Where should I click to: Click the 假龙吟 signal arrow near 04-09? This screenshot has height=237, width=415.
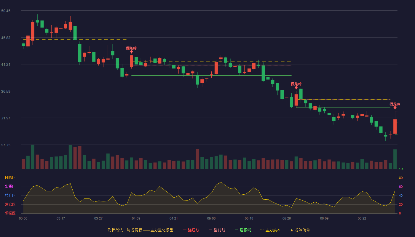click(131, 52)
